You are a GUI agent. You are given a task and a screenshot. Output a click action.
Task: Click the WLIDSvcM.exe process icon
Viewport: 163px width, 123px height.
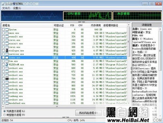point(7,64)
